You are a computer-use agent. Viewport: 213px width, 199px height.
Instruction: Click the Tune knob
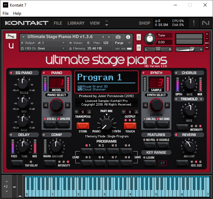point(150,39)
